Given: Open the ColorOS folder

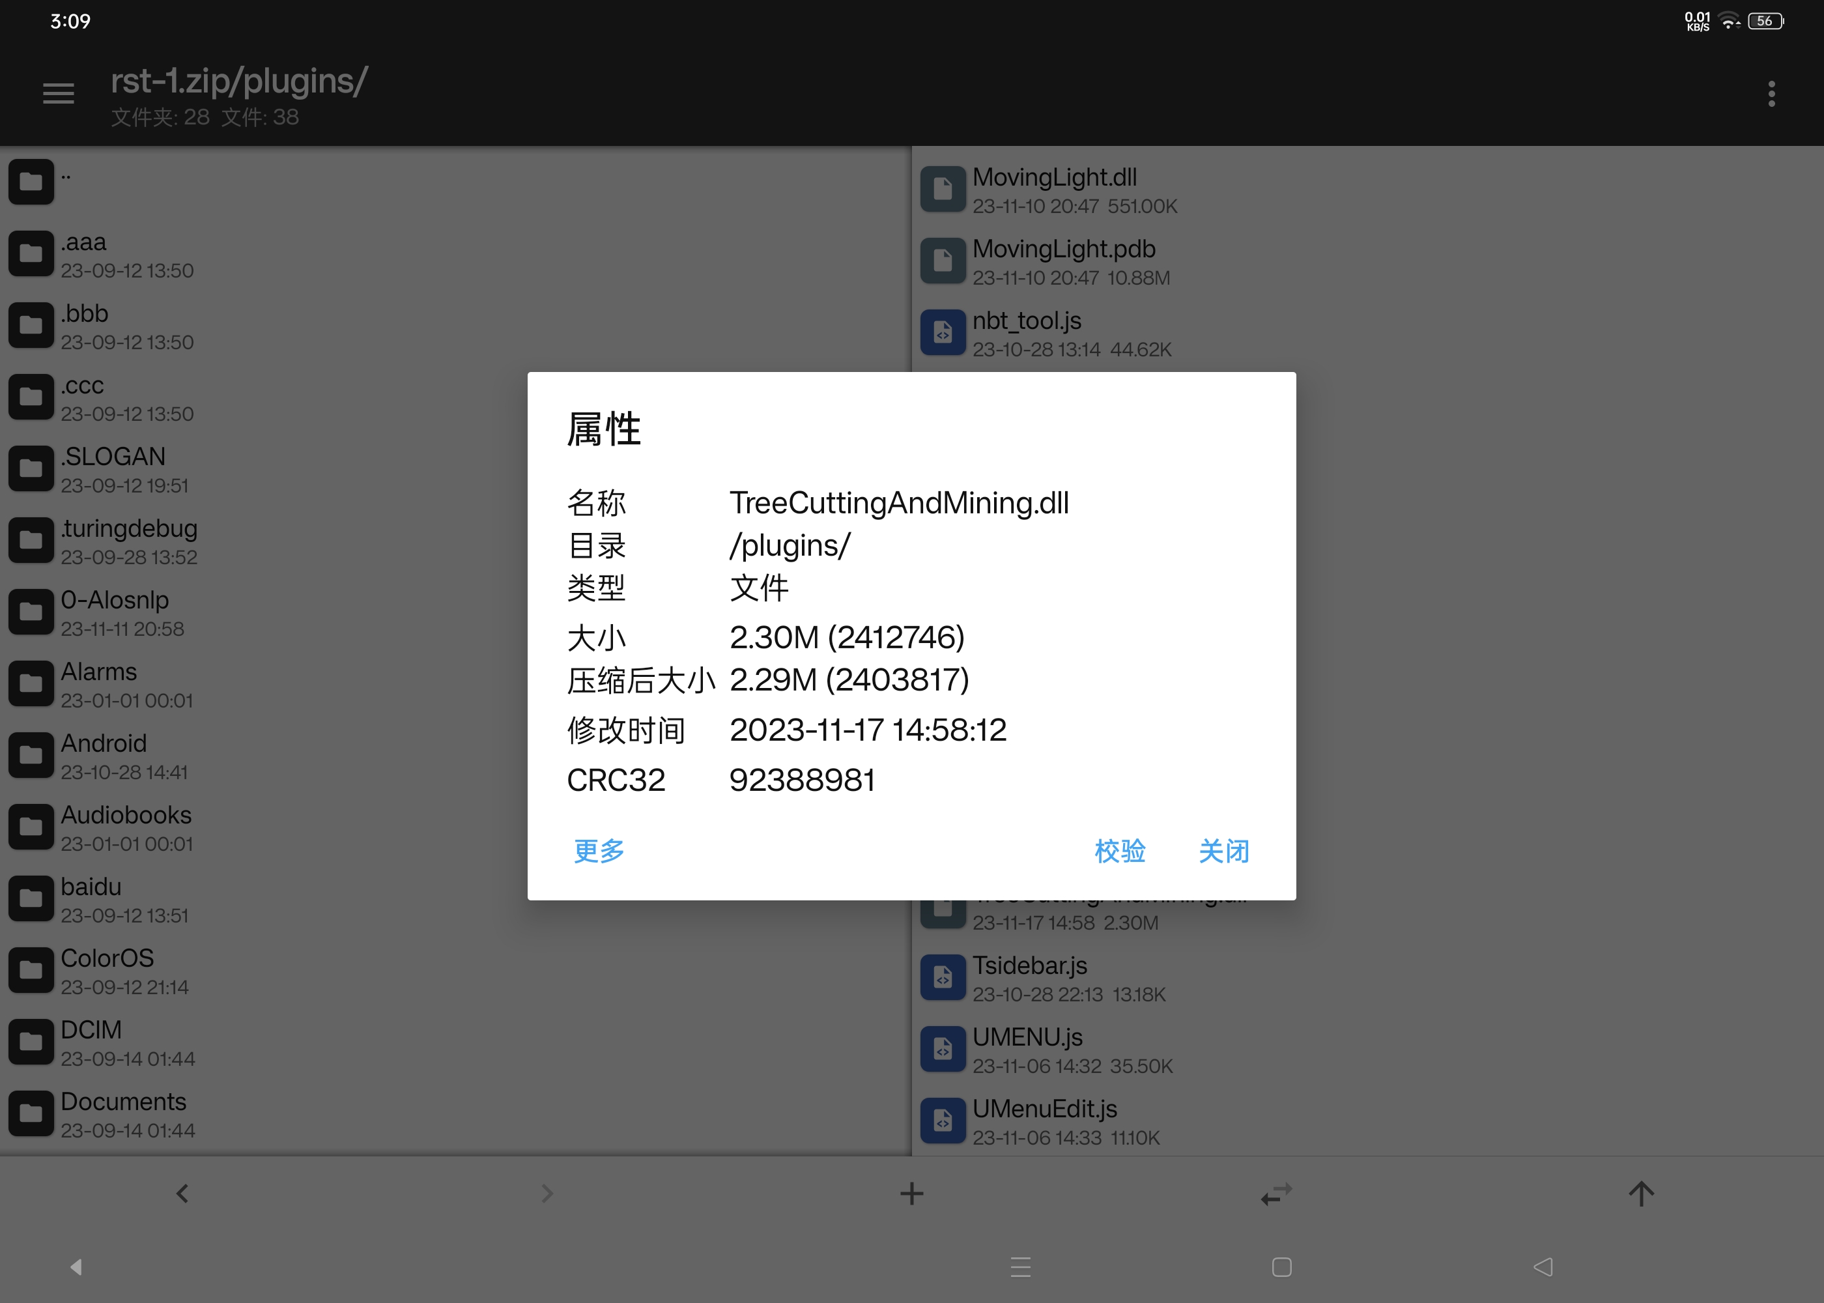Looking at the screenshot, I should (x=455, y=971).
